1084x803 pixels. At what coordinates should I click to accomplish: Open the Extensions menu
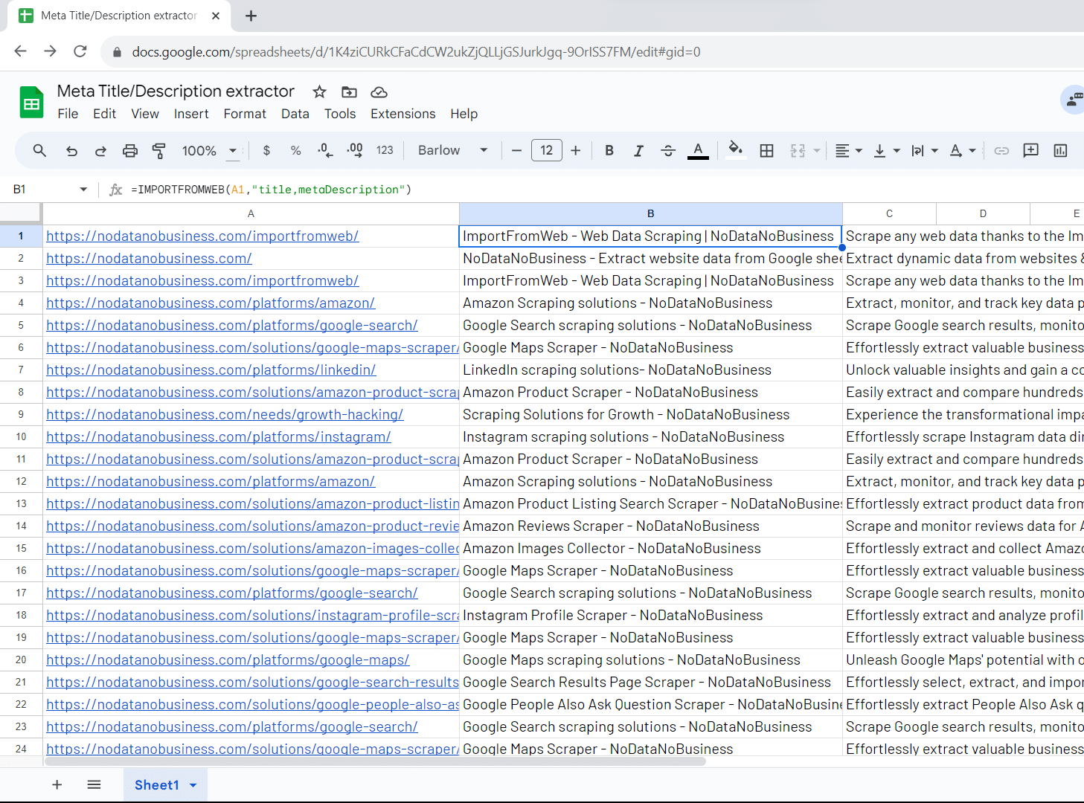pos(403,114)
